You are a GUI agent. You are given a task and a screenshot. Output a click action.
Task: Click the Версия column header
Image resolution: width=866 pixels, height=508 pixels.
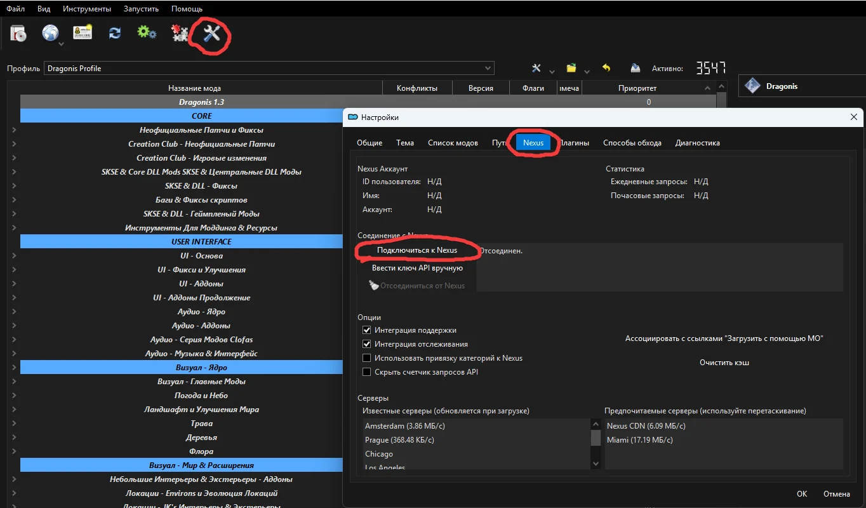(x=481, y=88)
